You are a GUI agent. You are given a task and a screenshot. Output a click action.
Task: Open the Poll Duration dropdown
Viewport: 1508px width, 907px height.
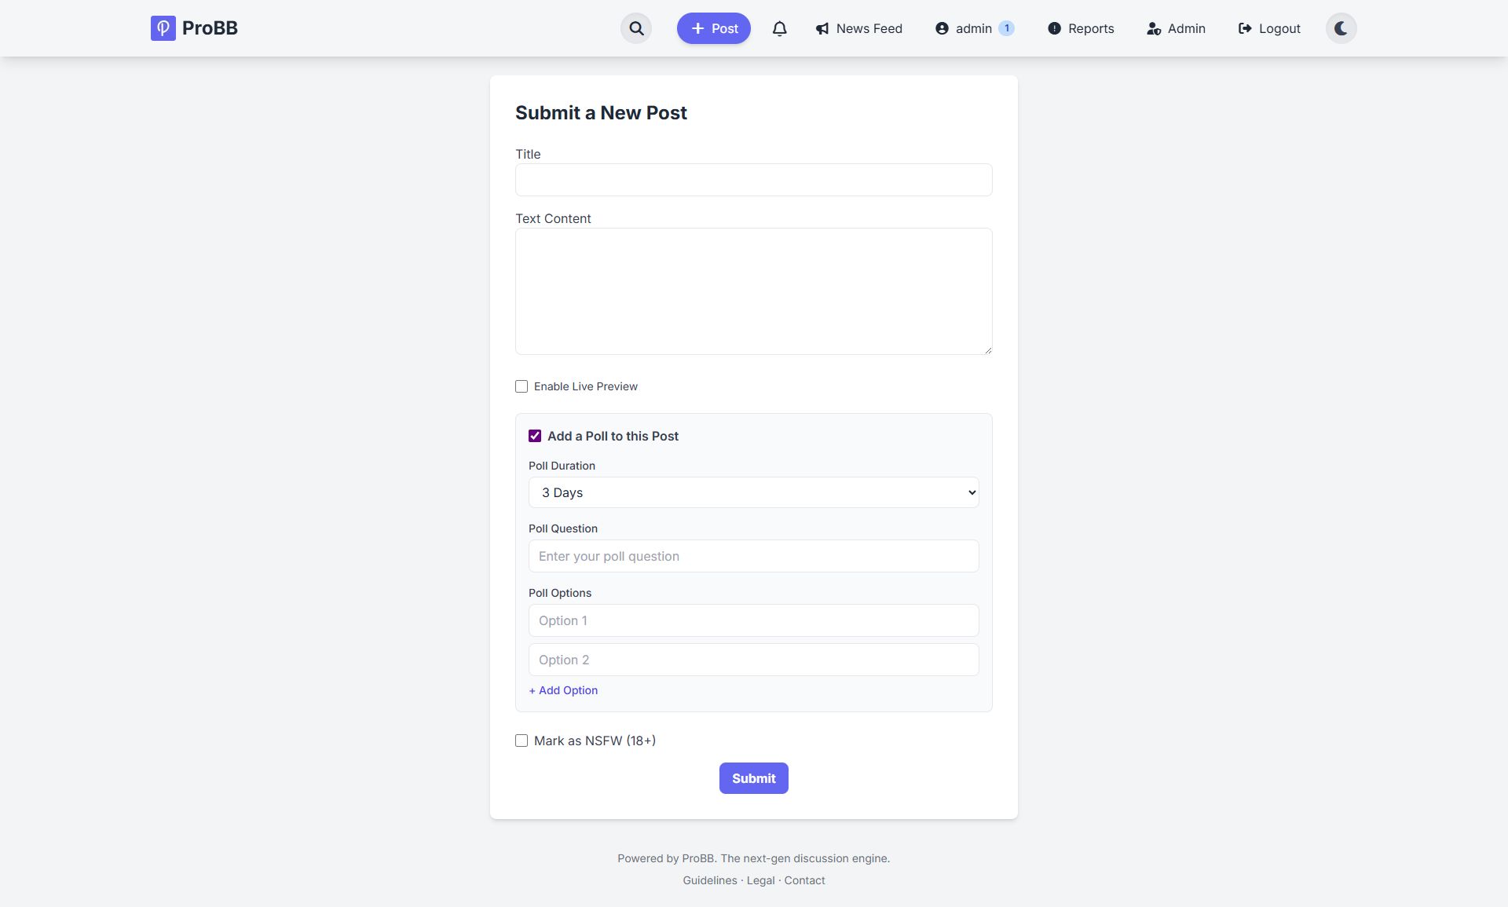753,492
